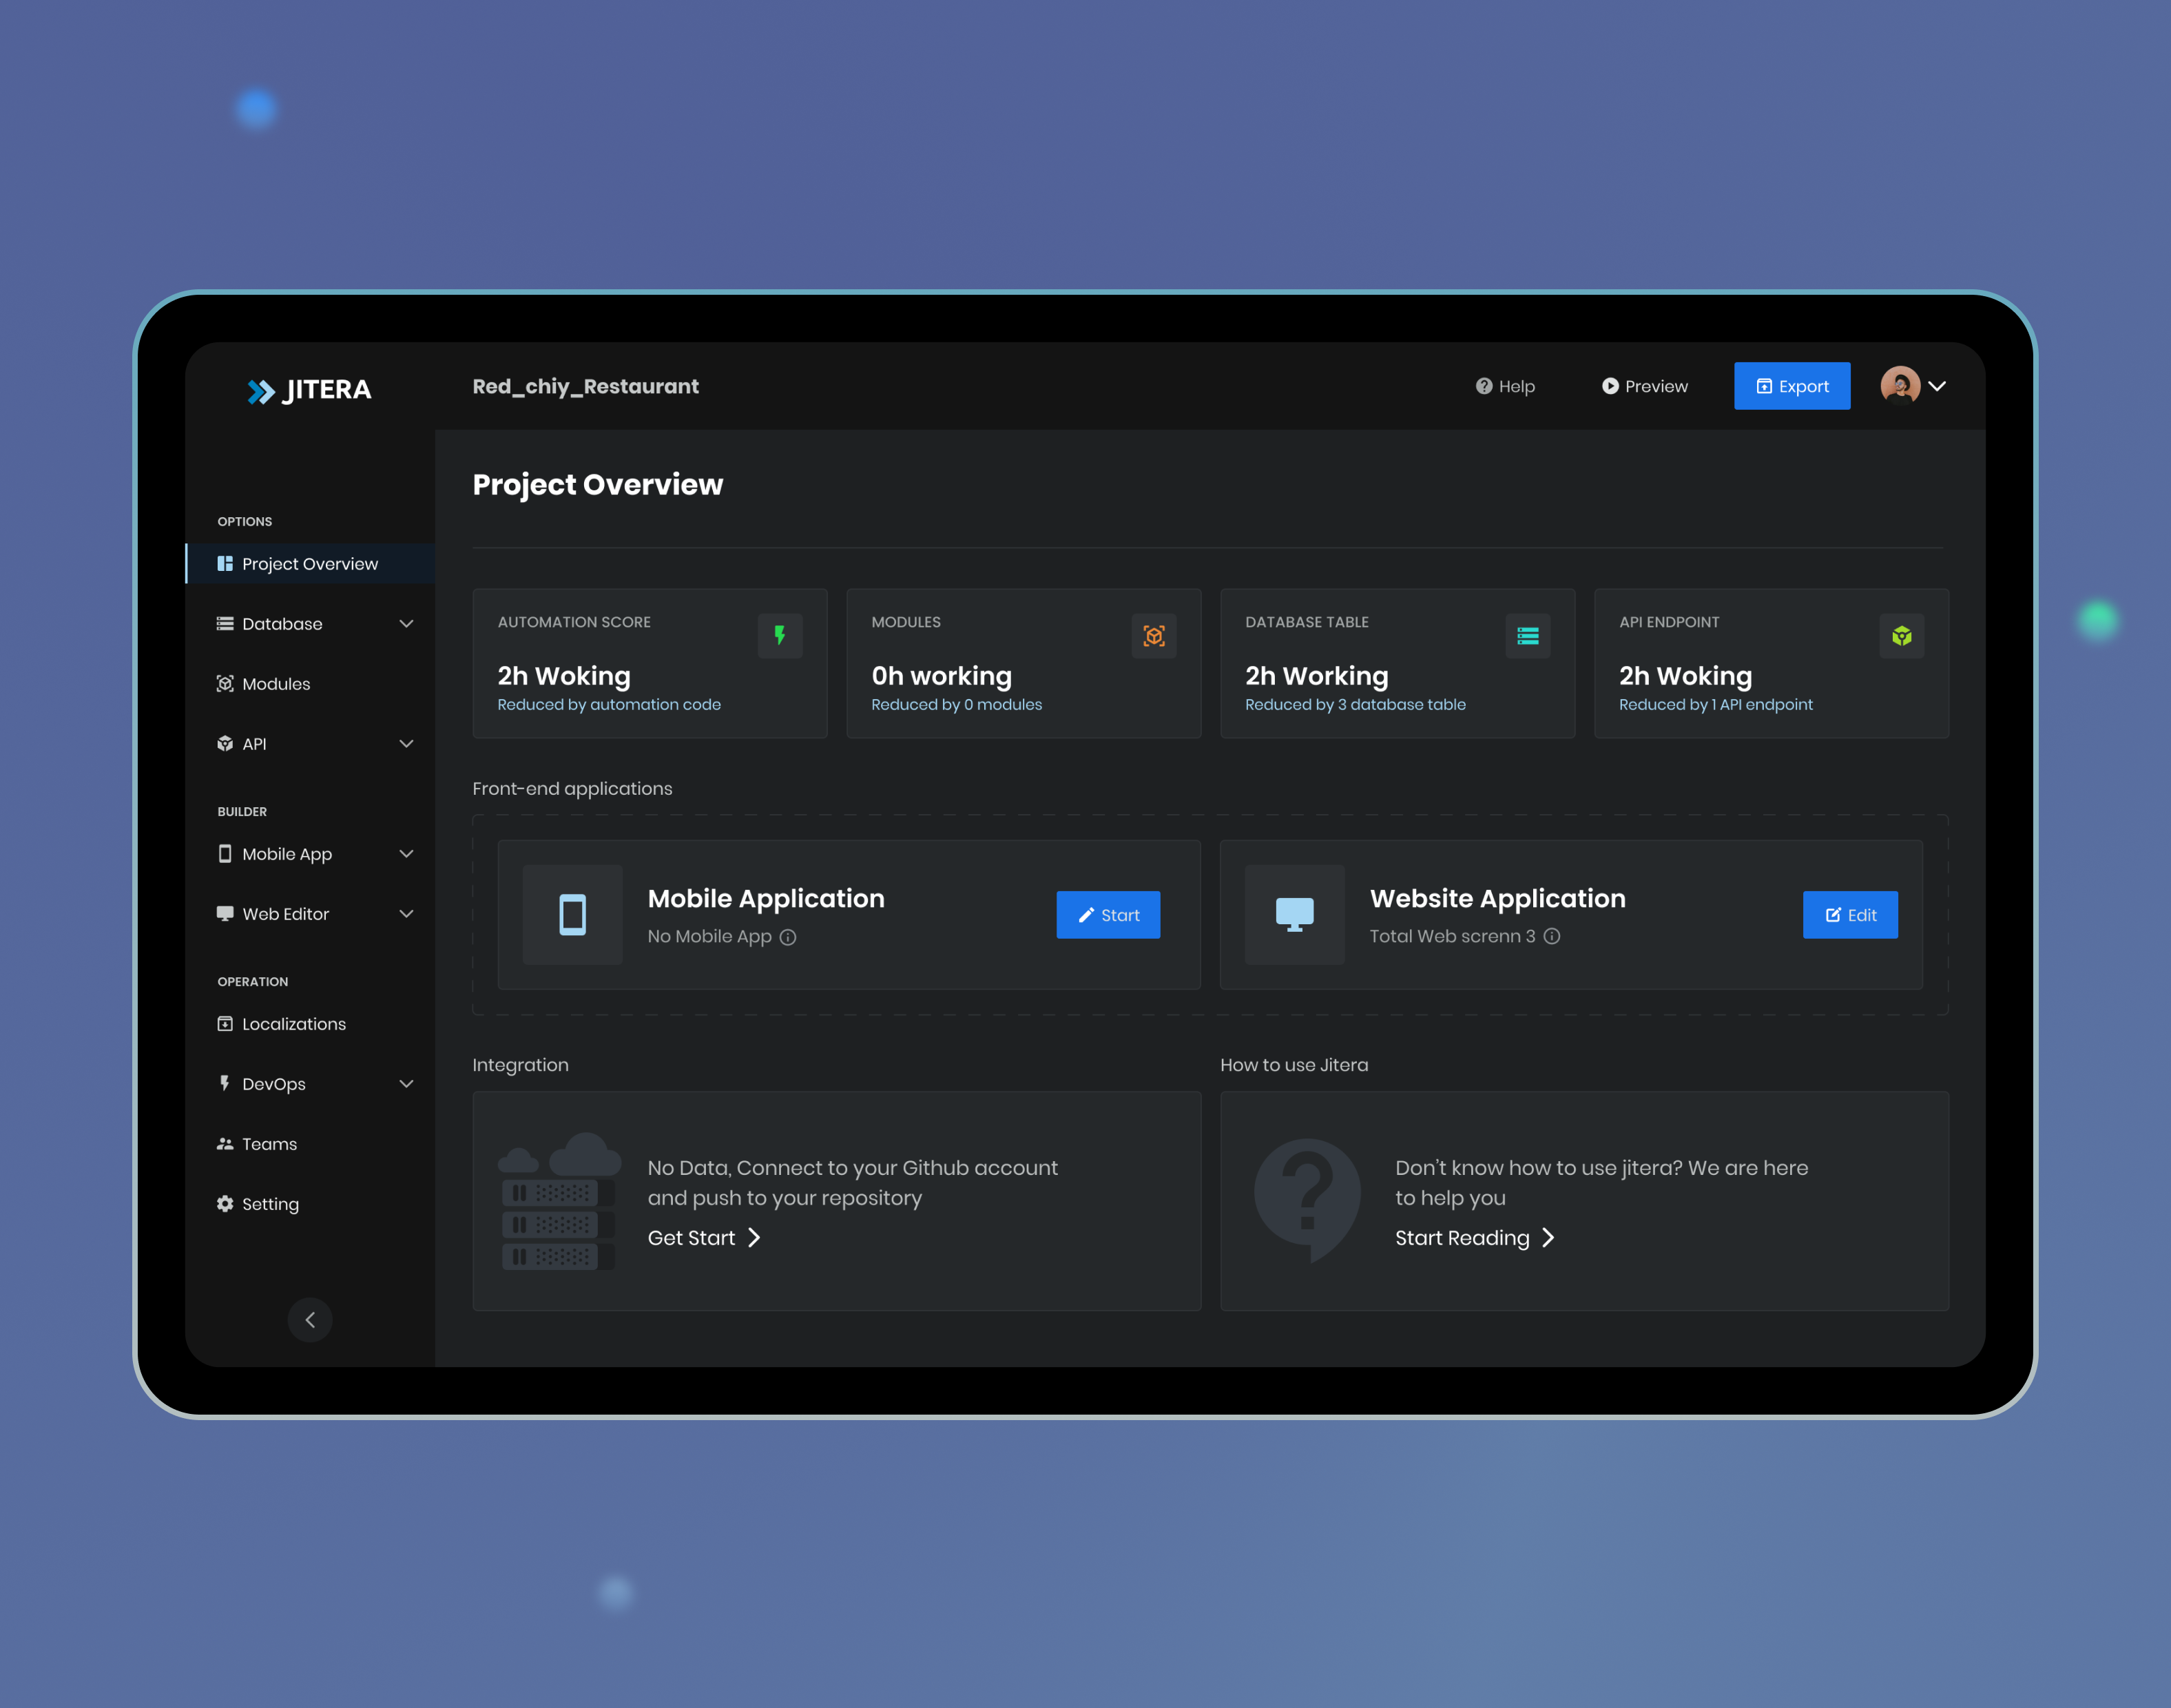Click the Preview link in header
The image size is (2171, 1708).
pos(1645,386)
